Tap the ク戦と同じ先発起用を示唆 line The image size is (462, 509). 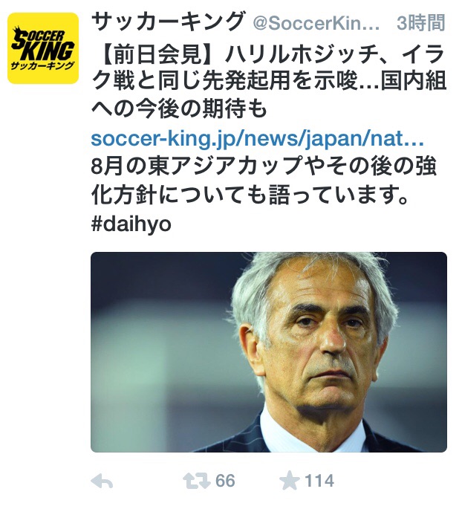coord(224,81)
